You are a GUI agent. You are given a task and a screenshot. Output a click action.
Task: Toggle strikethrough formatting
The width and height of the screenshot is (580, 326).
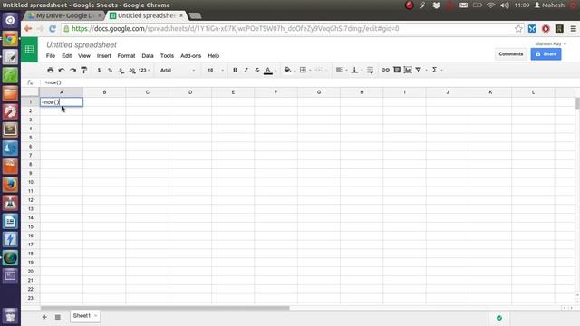257,70
